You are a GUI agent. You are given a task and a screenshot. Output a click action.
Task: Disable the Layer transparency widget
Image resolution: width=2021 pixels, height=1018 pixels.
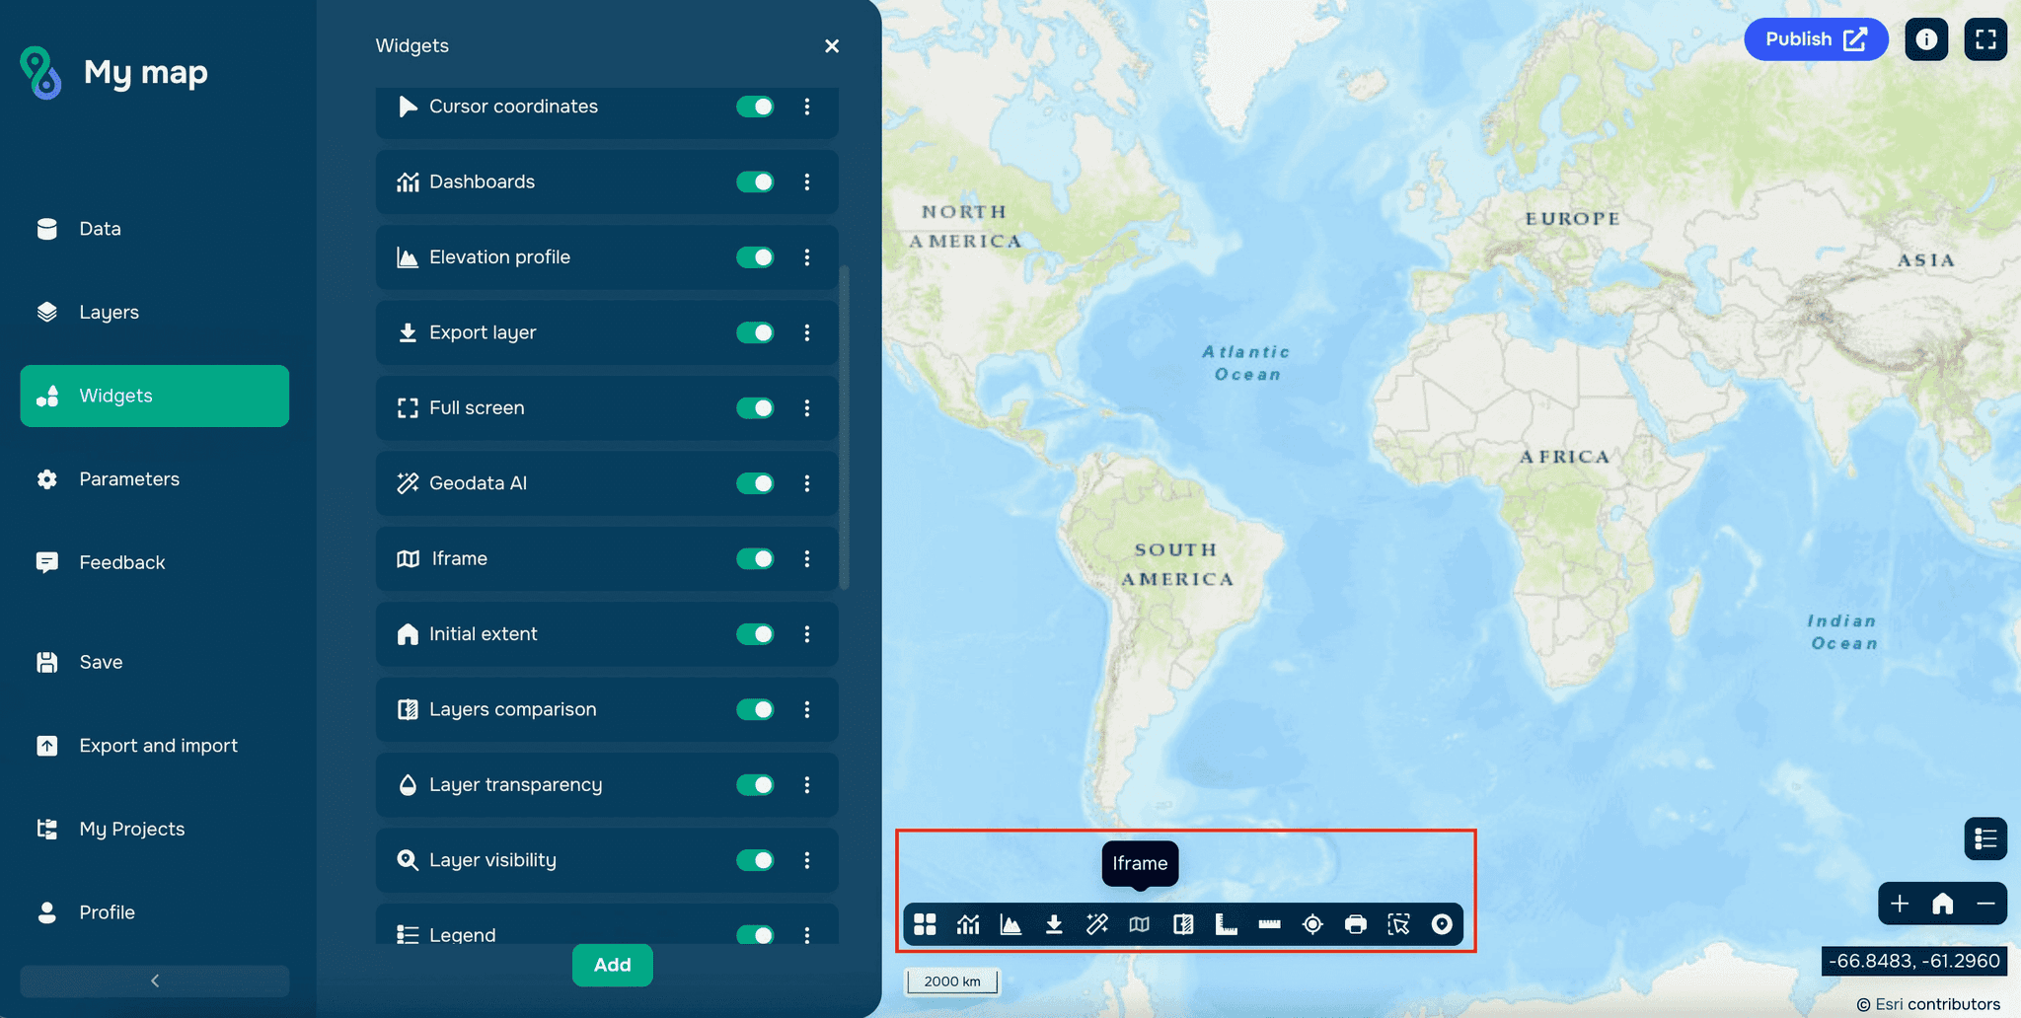754,784
